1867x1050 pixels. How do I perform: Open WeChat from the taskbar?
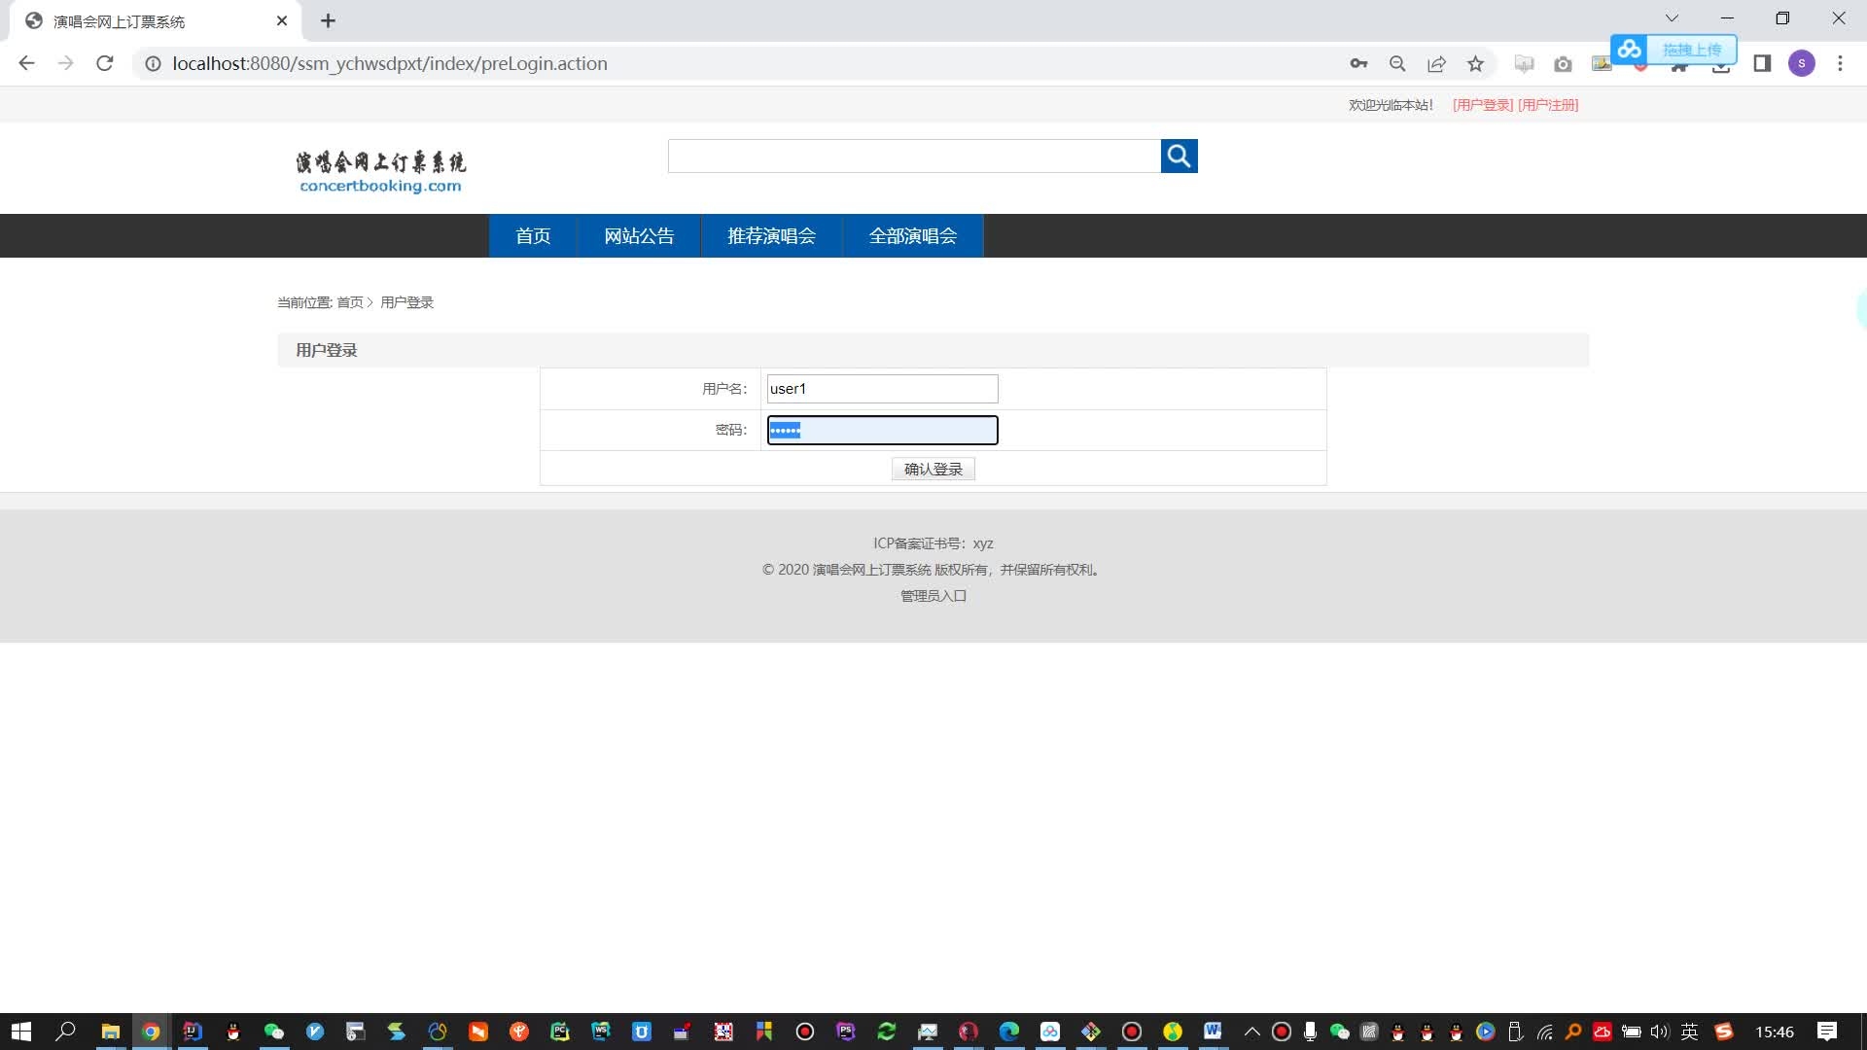[x=274, y=1032]
